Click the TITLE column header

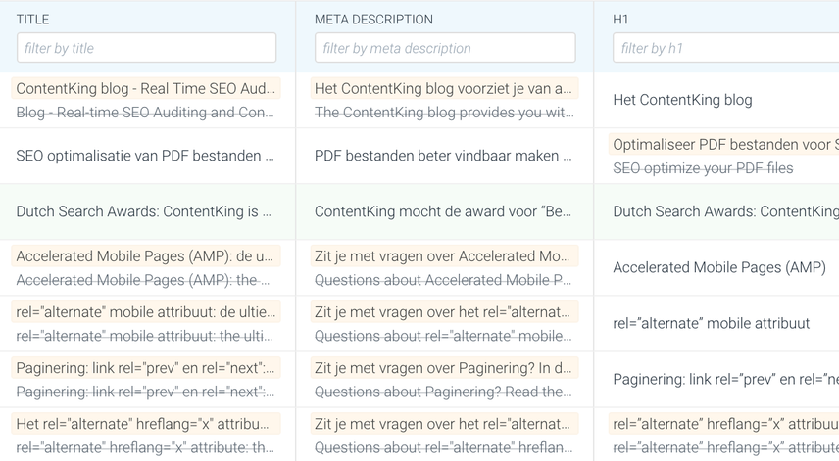tap(32, 20)
